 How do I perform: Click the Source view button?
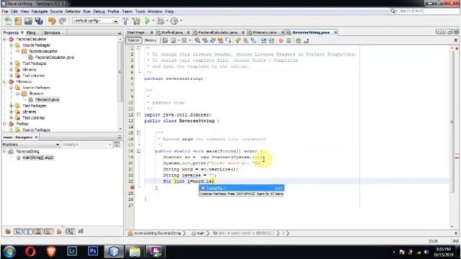coord(133,40)
